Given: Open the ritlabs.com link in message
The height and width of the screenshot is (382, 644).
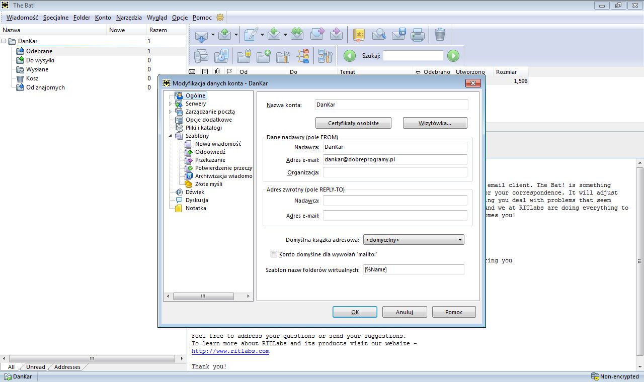Looking at the screenshot, I should point(230,351).
